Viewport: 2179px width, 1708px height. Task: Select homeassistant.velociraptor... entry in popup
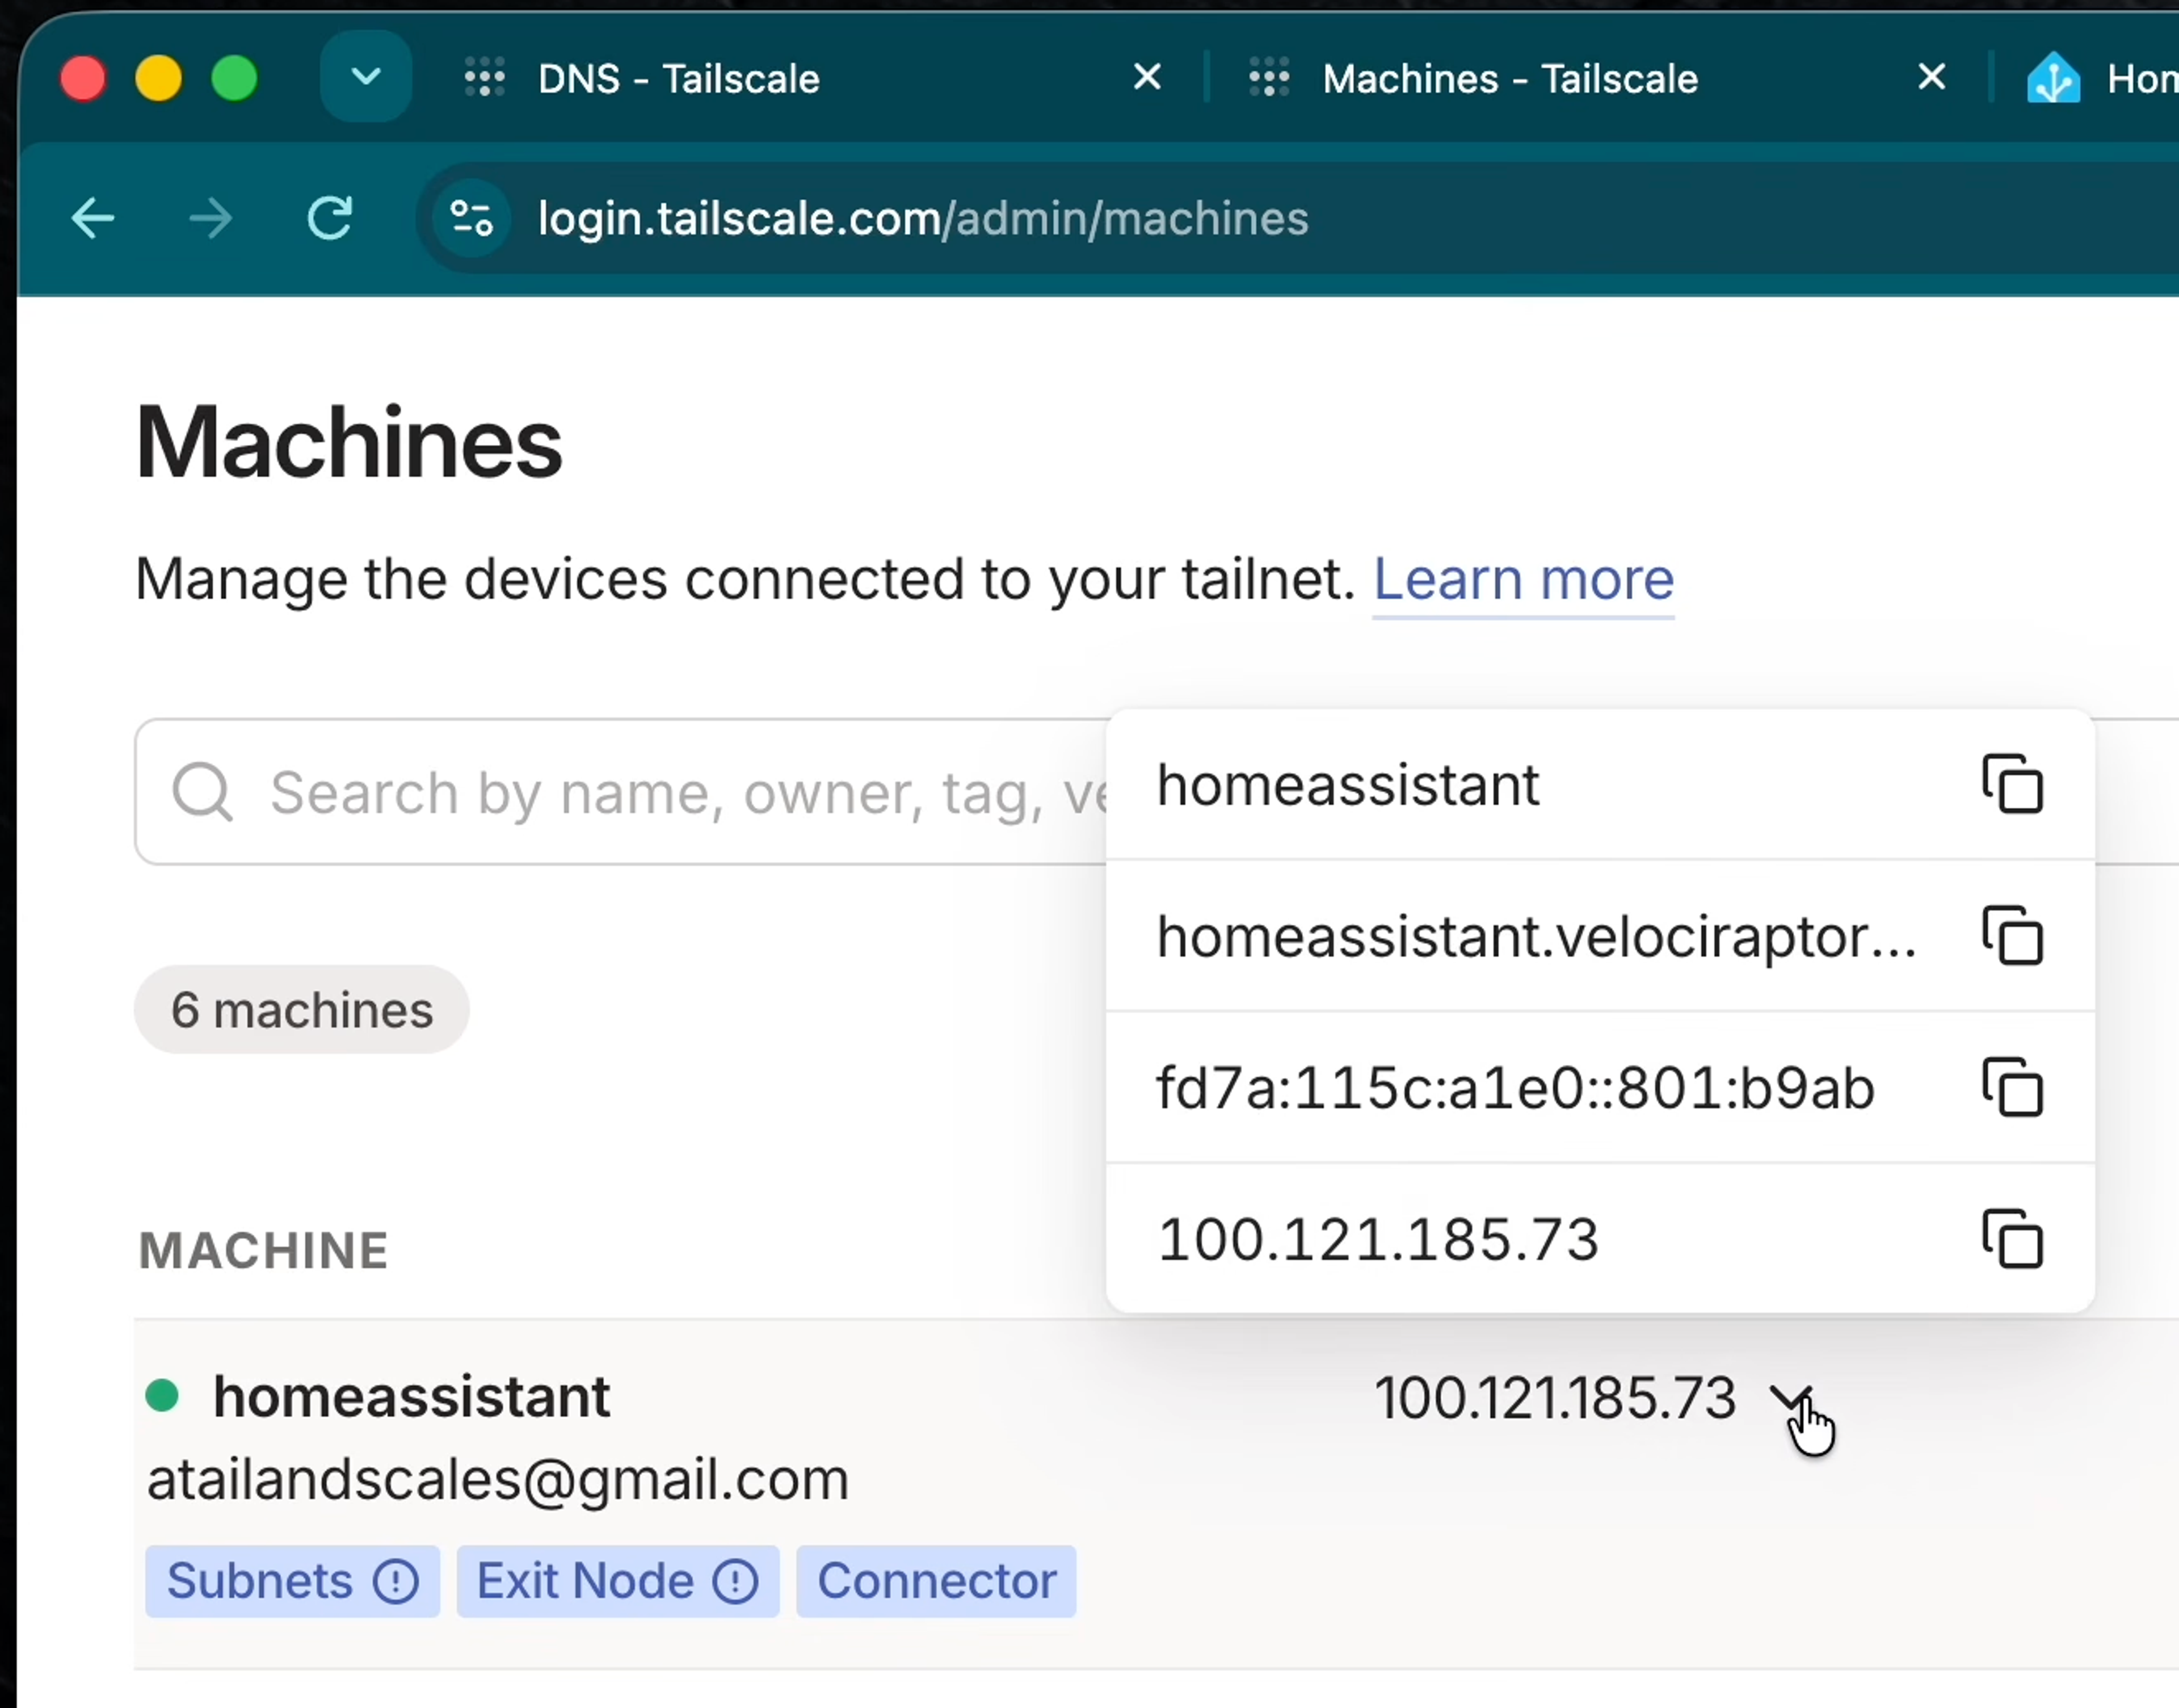pyautogui.click(x=1536, y=937)
